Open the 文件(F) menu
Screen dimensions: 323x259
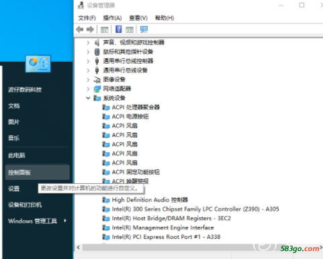(x=87, y=18)
